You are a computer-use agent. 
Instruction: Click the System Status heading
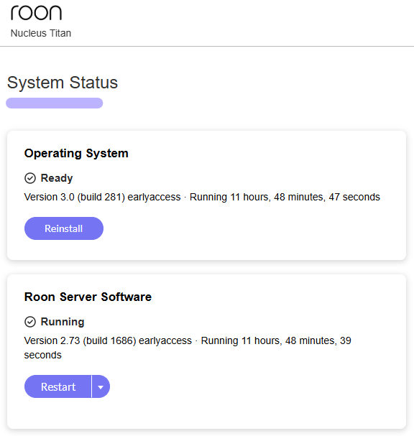coord(63,83)
